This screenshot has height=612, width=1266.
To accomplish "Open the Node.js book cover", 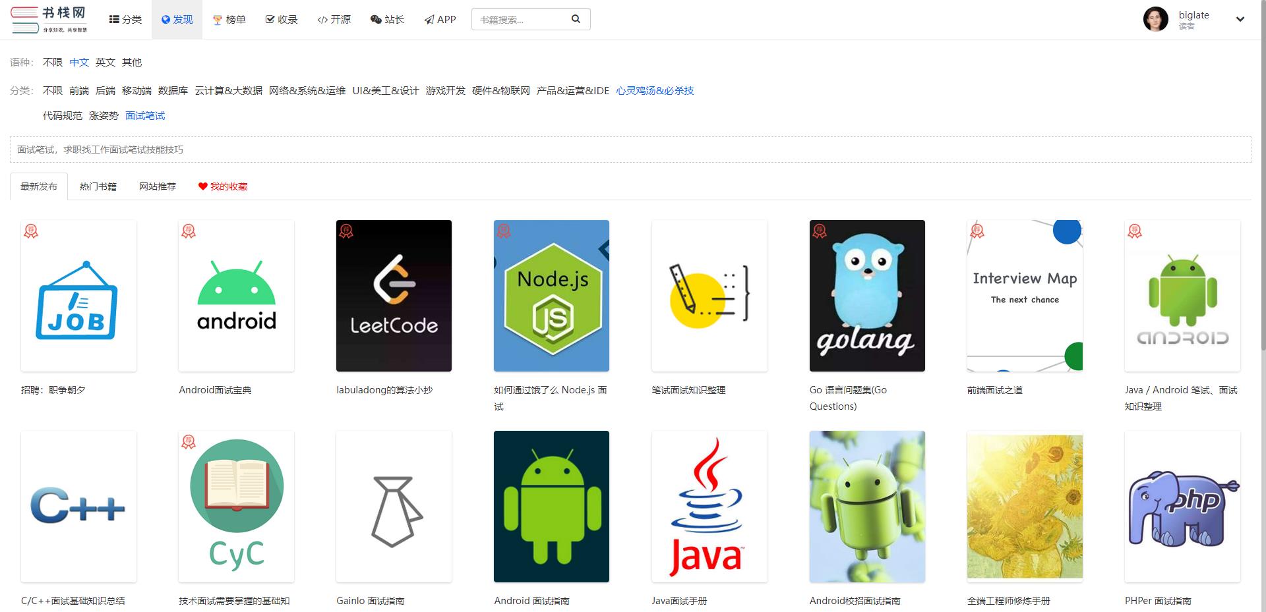I will 551,296.
